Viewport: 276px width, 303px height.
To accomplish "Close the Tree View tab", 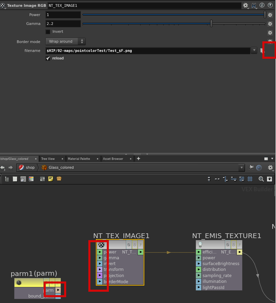I will 62,159.
